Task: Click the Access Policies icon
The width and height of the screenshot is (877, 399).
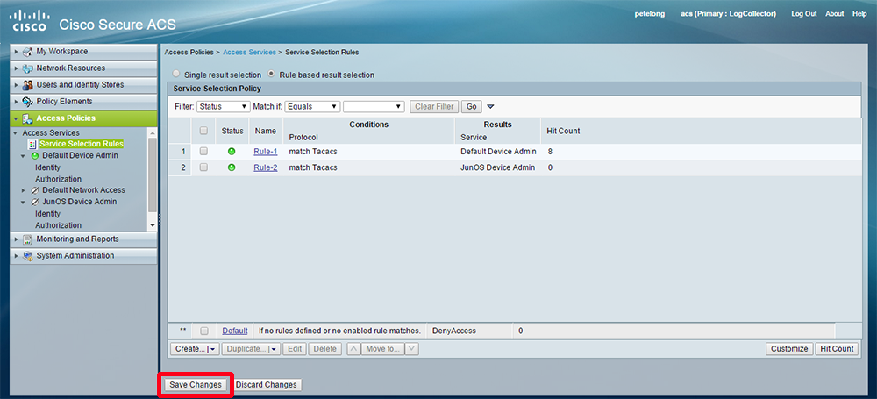Action: pos(27,118)
